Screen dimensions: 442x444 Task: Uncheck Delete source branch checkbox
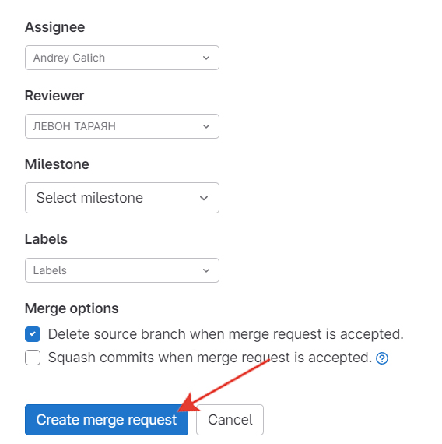pos(33,334)
